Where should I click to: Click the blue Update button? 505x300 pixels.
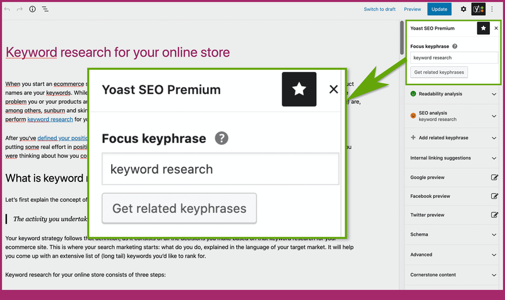click(x=439, y=9)
